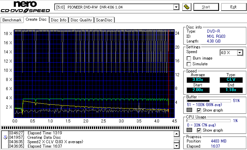Click the Start button
Viewport: 247px width, 150px height.
206,7
